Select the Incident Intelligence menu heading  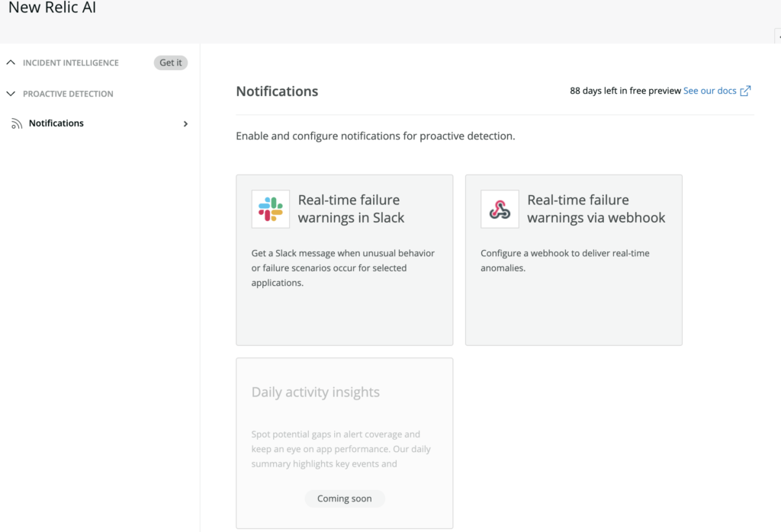[71, 62]
